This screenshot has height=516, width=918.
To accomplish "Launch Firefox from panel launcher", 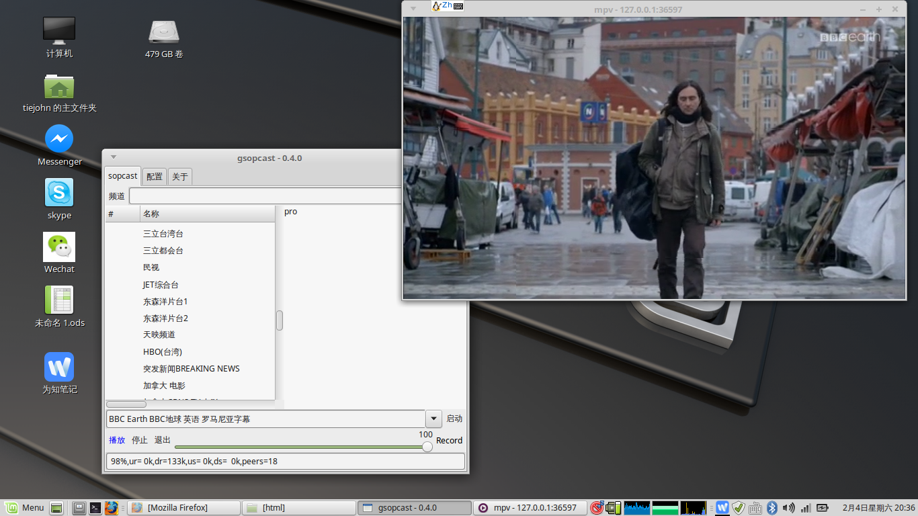I will click(x=112, y=508).
